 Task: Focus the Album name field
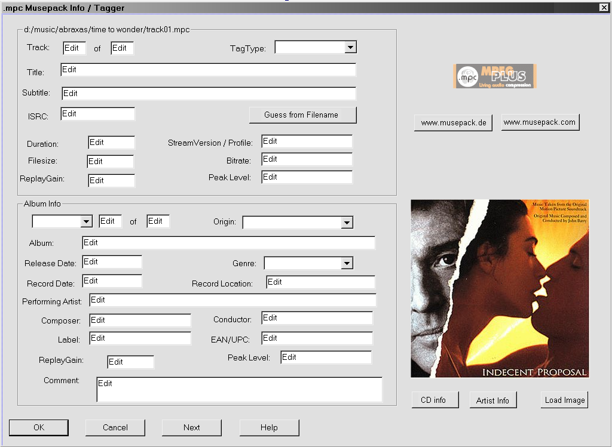click(229, 243)
